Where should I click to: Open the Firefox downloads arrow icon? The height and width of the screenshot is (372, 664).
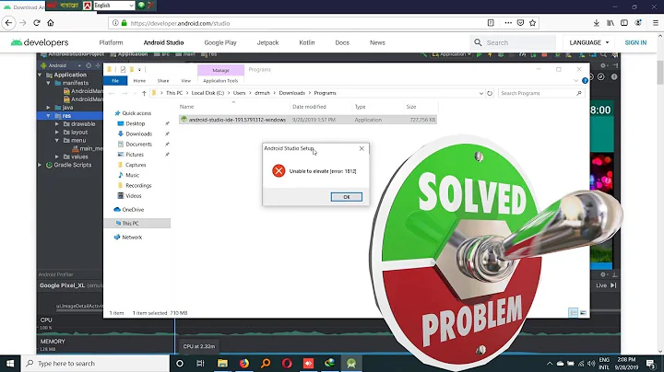tap(597, 23)
